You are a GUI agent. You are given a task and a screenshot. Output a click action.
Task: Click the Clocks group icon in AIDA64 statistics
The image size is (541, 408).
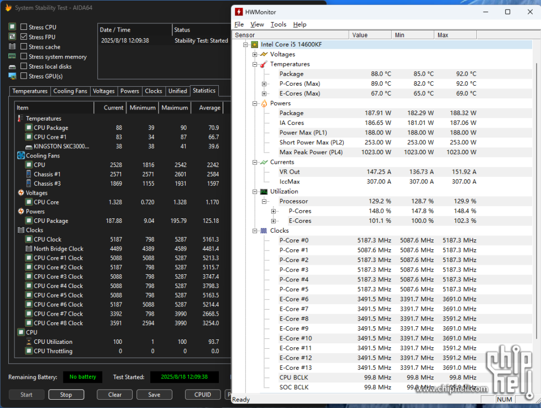[x=20, y=230]
